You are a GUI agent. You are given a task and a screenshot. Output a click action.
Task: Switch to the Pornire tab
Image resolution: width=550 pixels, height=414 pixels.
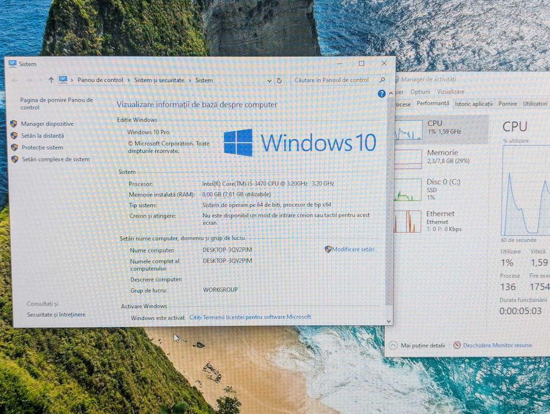(507, 103)
